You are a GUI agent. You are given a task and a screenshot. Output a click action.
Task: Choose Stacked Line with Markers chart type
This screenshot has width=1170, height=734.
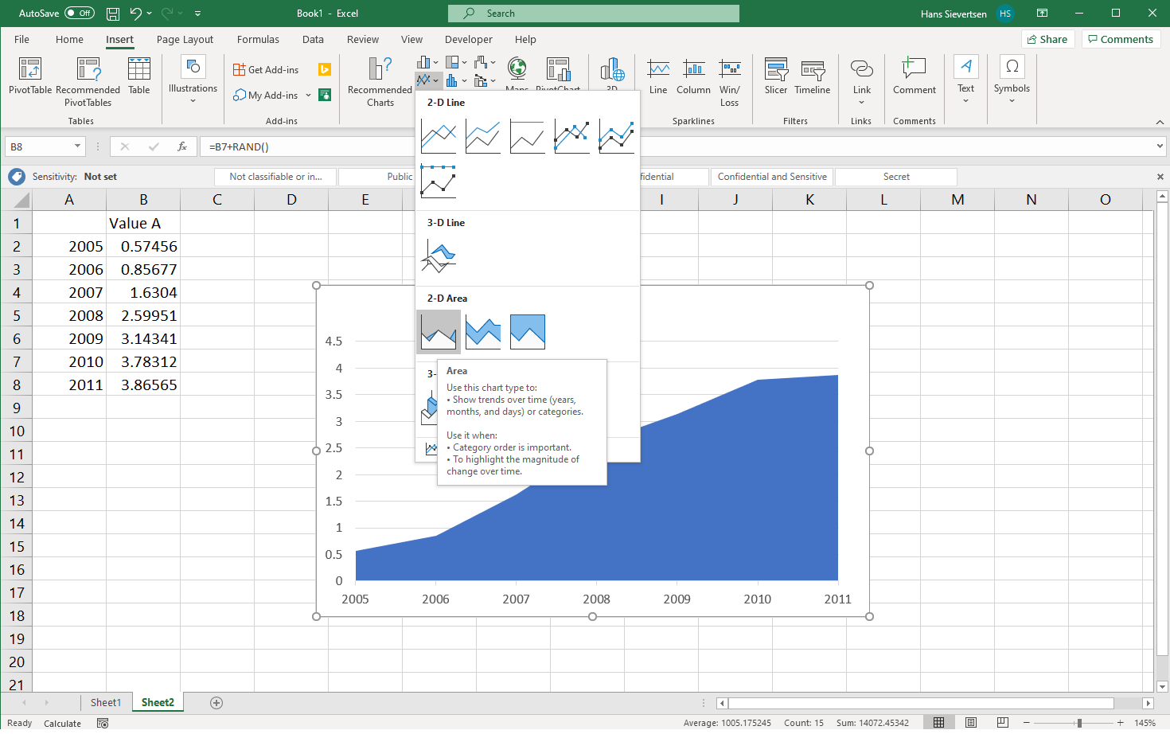click(617, 136)
